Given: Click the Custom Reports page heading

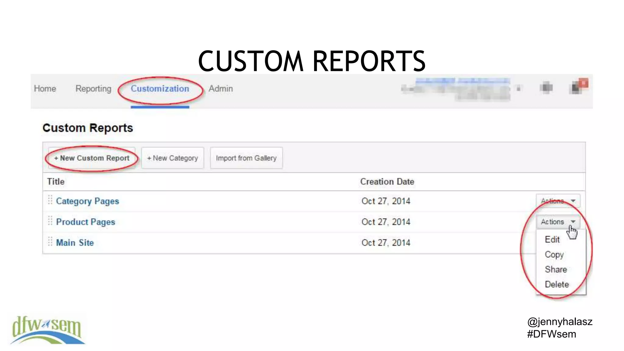Looking at the screenshot, I should click(x=88, y=128).
